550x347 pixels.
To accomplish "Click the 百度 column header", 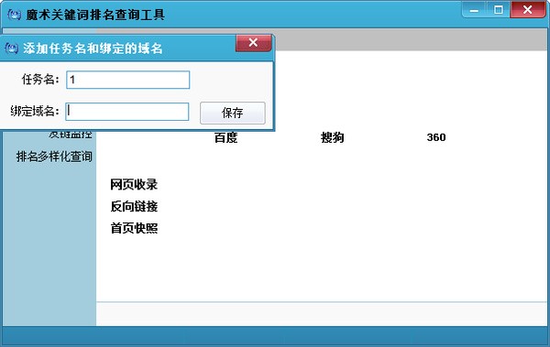I will click(x=225, y=137).
